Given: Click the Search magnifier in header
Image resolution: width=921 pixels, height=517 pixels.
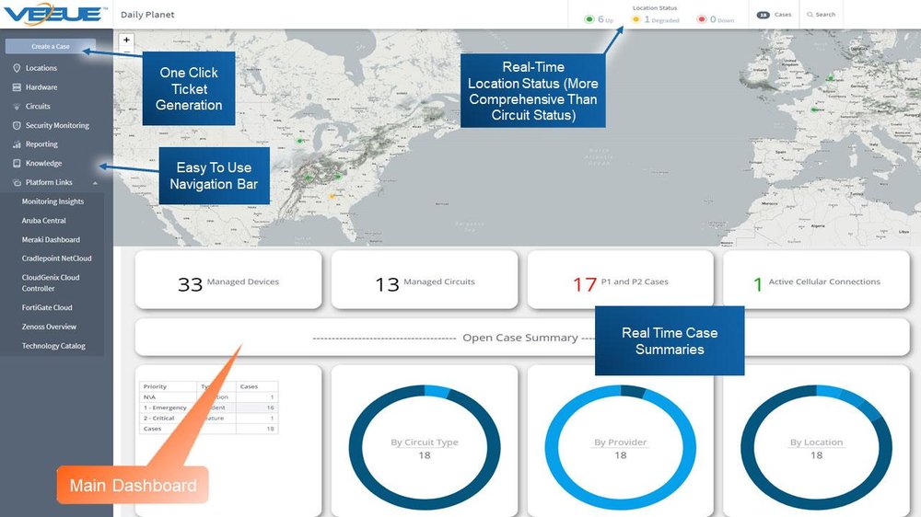Looking at the screenshot, I should pyautogui.click(x=810, y=15).
